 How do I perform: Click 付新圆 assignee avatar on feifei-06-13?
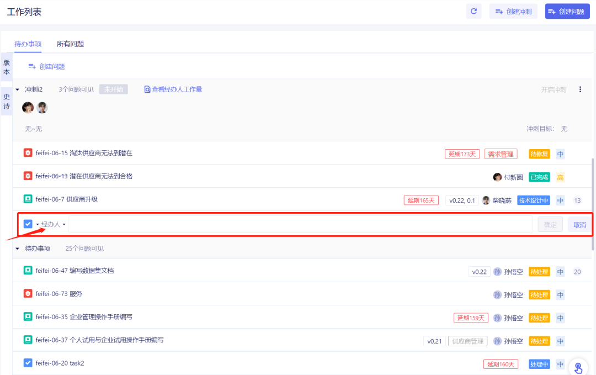(497, 177)
